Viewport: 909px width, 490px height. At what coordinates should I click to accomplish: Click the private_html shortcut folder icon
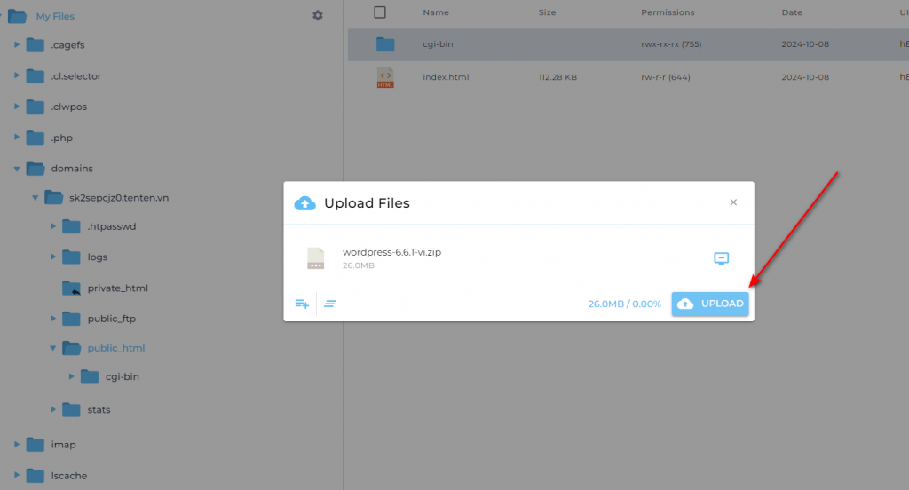tap(71, 288)
